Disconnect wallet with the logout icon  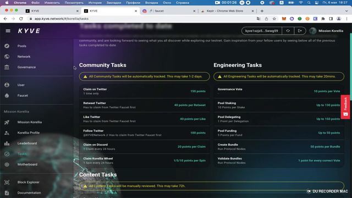click(300, 31)
